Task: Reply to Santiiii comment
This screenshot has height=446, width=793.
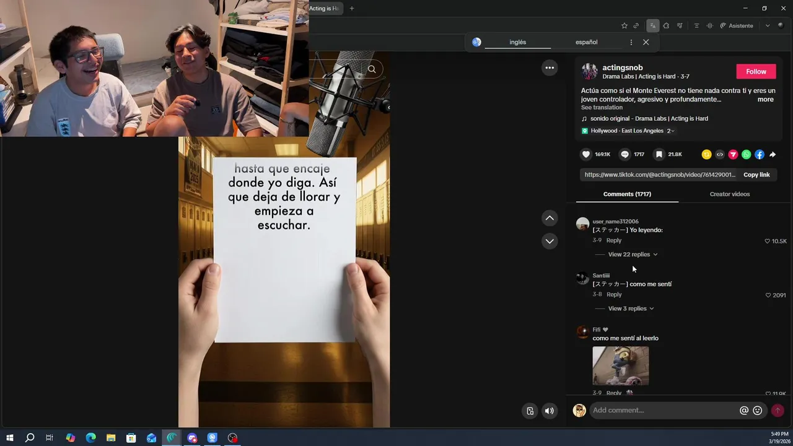Action: (613, 294)
